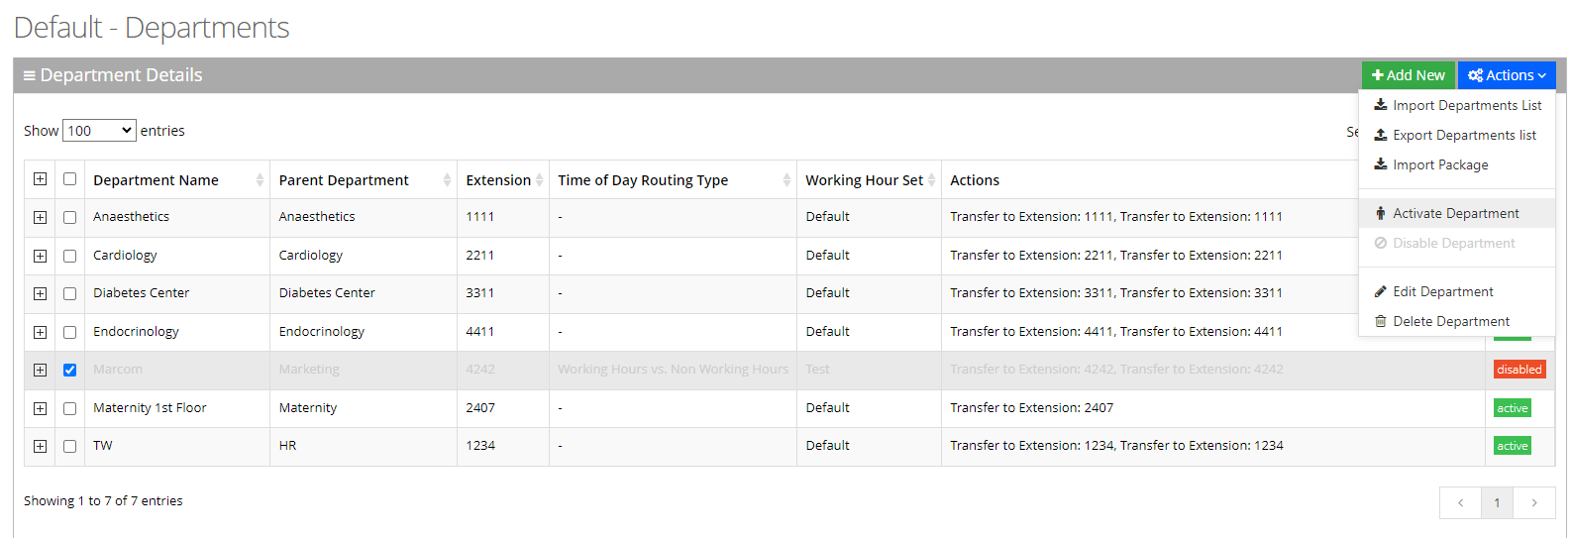Click the Delete Department trash icon

(1380, 321)
